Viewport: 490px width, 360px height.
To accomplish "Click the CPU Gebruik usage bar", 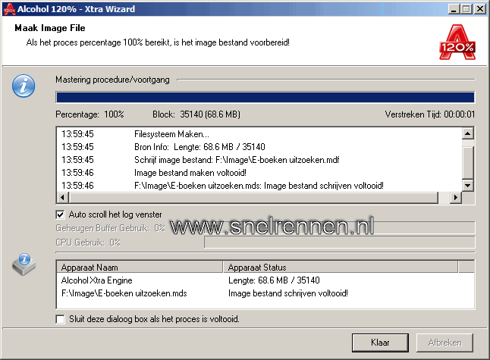I will (x=339, y=243).
